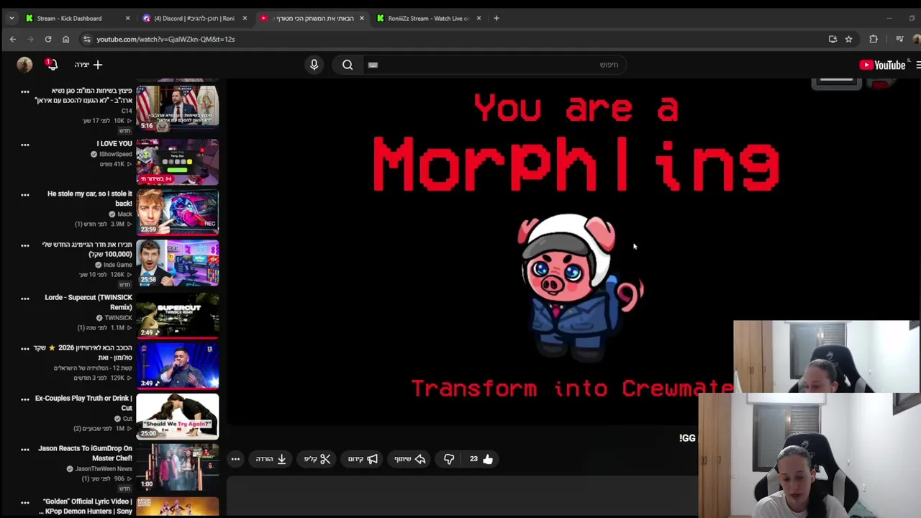The height and width of the screenshot is (518, 921).
Task: Open the 3:49 Eurovision singer thumbnail
Action: point(177,366)
